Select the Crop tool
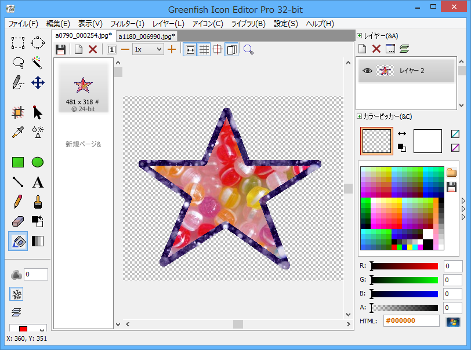 point(18,112)
